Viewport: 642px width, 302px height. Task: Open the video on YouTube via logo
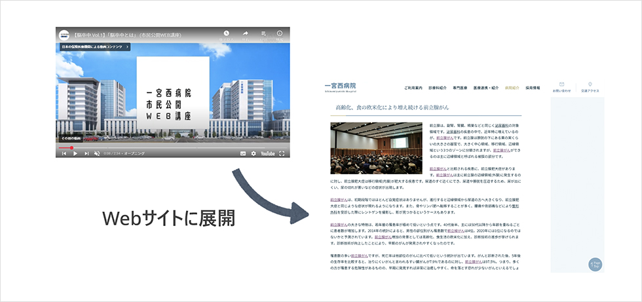pos(267,153)
